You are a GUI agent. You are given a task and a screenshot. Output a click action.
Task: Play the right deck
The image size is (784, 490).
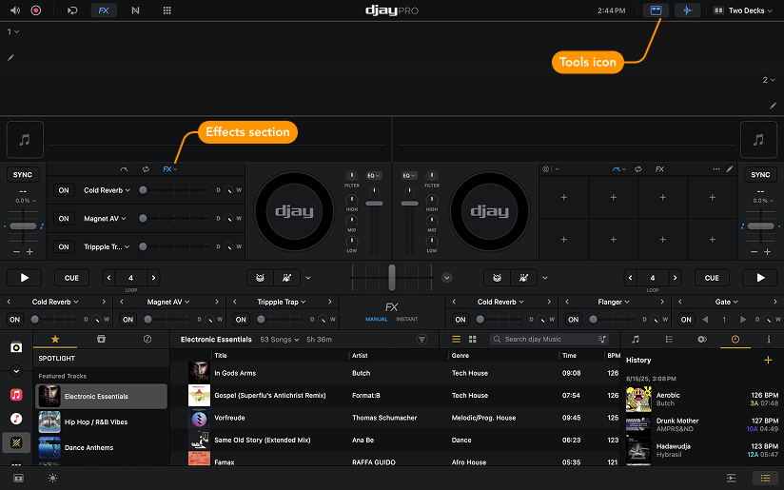[760, 278]
